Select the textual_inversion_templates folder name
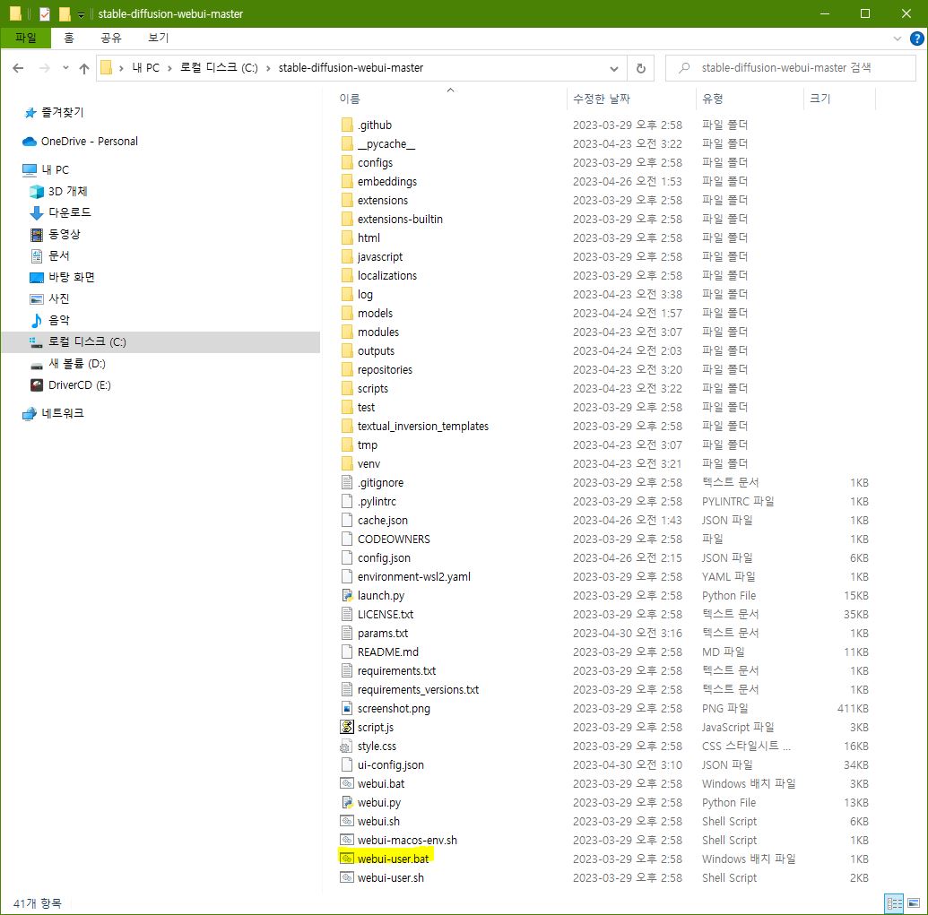The width and height of the screenshot is (928, 915). (423, 426)
